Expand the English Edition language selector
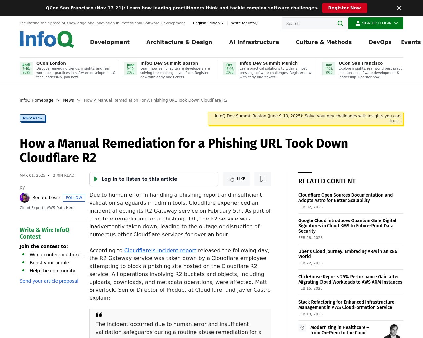Viewport: 423px width, 338px height. [208, 23]
